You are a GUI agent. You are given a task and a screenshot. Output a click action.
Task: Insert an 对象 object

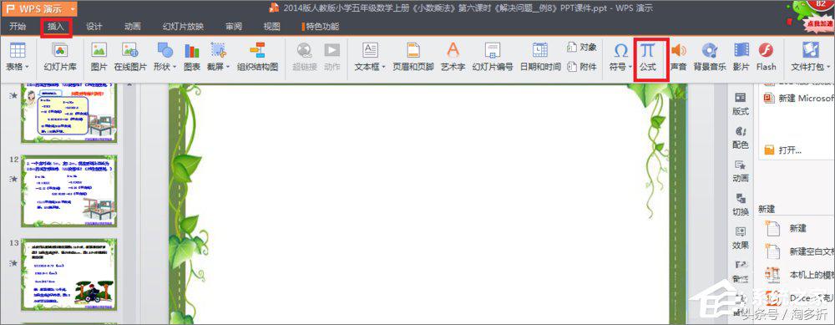pos(582,48)
